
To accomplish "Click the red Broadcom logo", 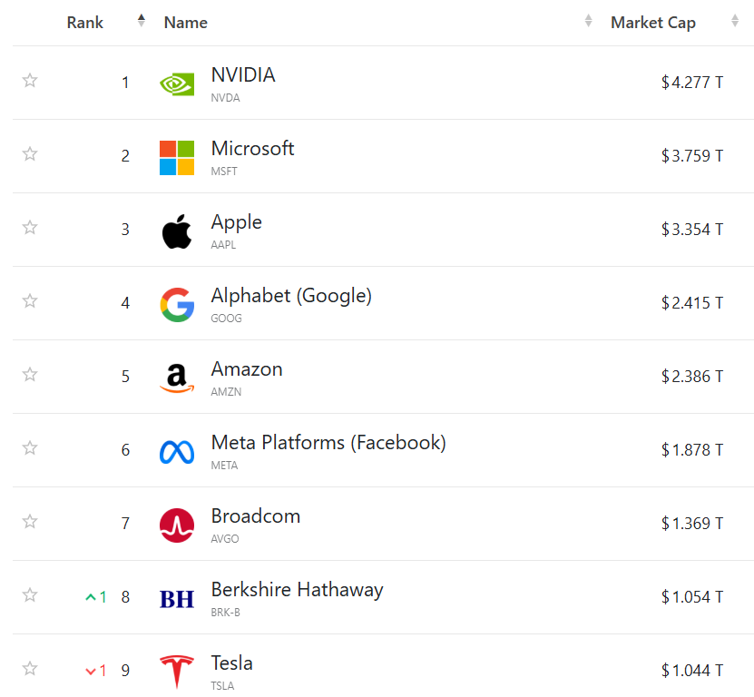I will pyautogui.click(x=177, y=525).
